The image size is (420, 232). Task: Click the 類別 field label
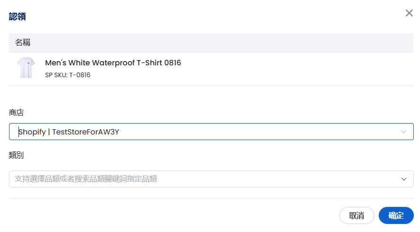(16, 155)
